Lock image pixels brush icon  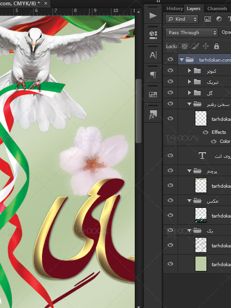tap(195, 46)
